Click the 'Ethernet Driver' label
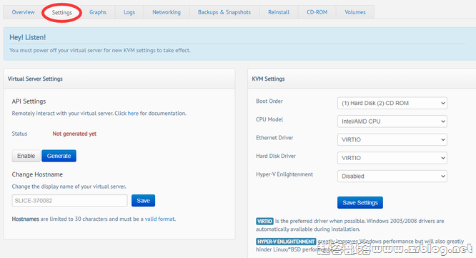Image resolution: width=476 pixels, height=258 pixels. pyautogui.click(x=274, y=137)
